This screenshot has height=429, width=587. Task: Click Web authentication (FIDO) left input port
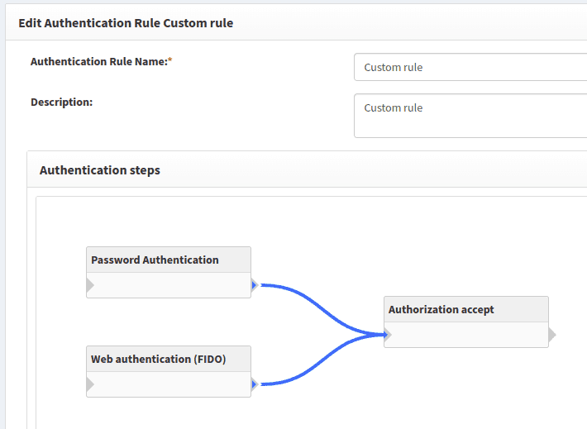90,384
